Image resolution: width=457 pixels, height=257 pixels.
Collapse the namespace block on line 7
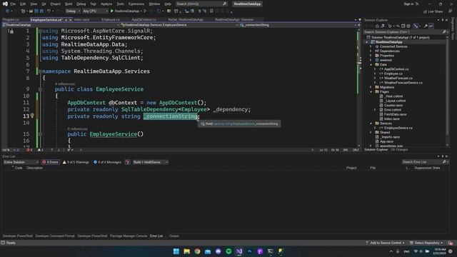point(40,71)
